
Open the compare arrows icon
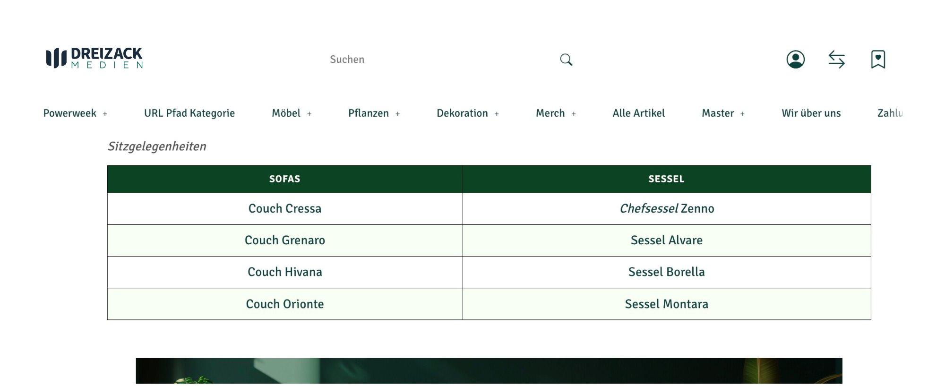pos(837,60)
